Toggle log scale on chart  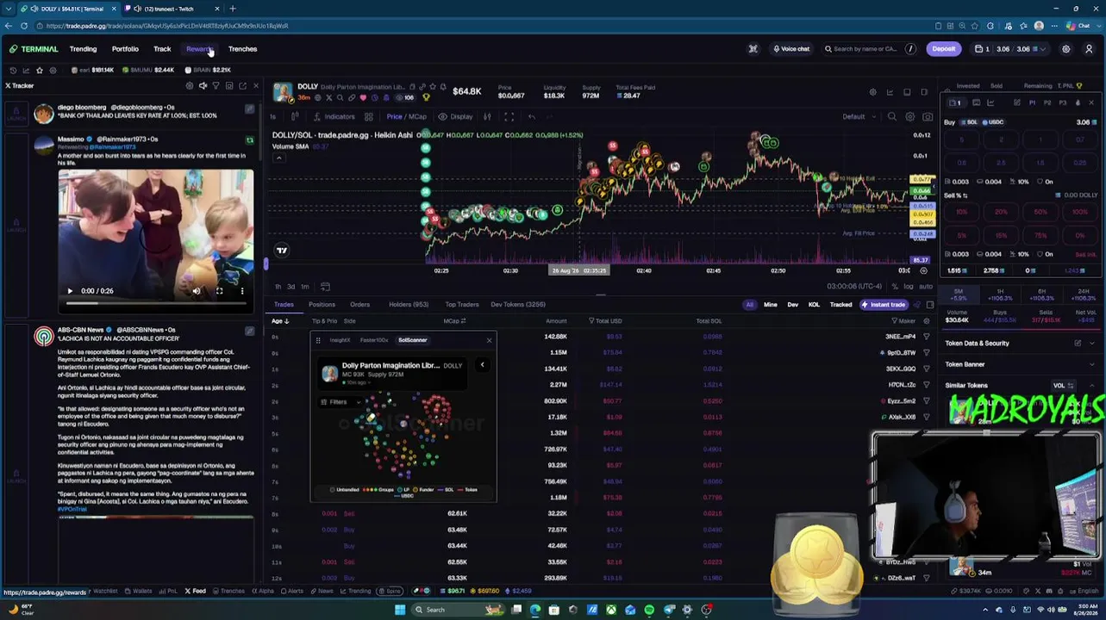point(909,287)
